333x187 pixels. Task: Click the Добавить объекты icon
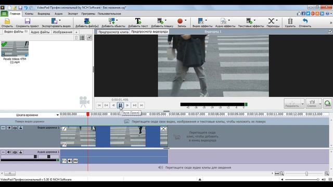(x=111, y=21)
